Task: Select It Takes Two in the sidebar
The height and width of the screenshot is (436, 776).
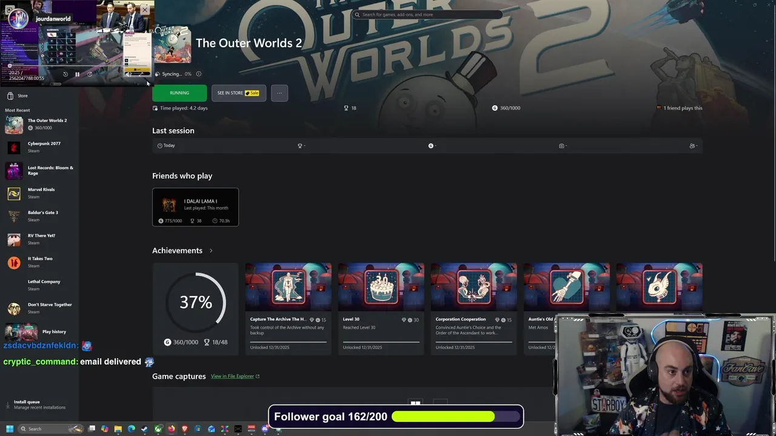Action: [x=39, y=262]
